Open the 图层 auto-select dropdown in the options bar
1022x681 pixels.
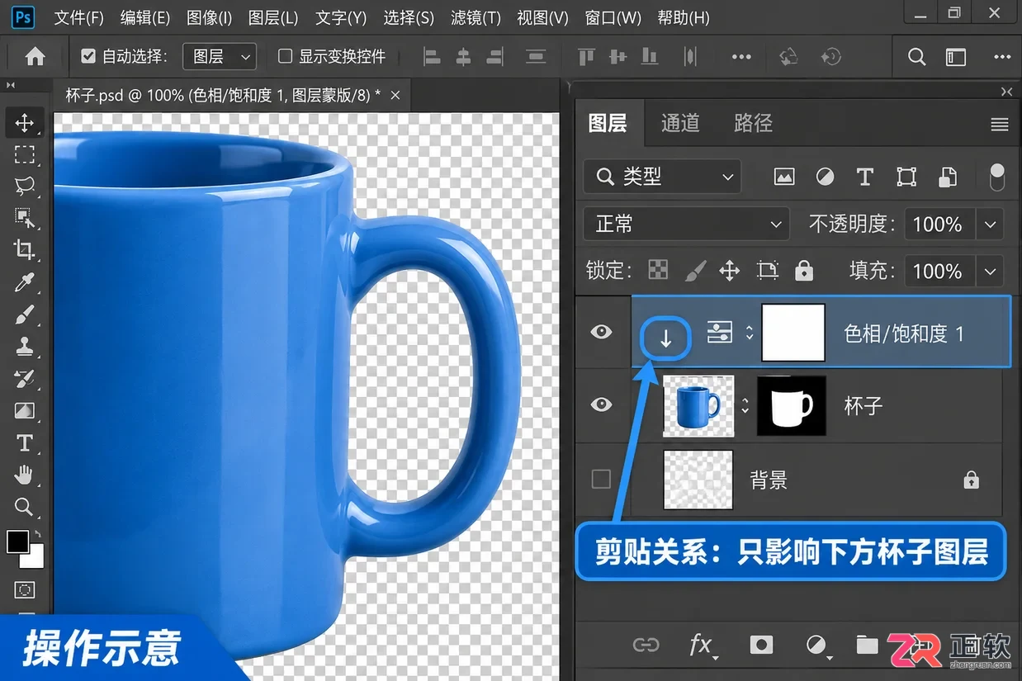220,56
